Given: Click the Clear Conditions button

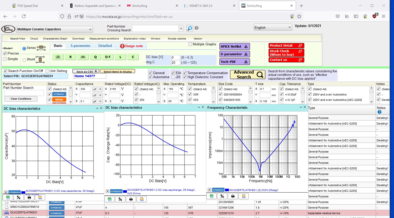Looking at the screenshot, I should point(21,99).
